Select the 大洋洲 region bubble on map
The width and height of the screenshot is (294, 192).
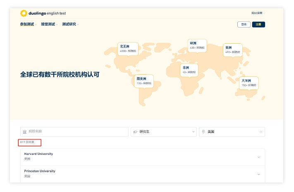coord(249,83)
